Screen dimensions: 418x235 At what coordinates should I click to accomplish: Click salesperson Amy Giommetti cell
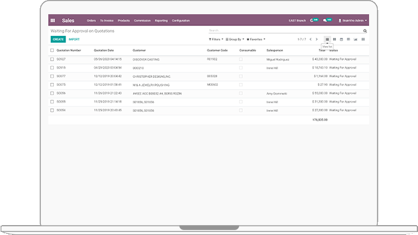coord(277,93)
